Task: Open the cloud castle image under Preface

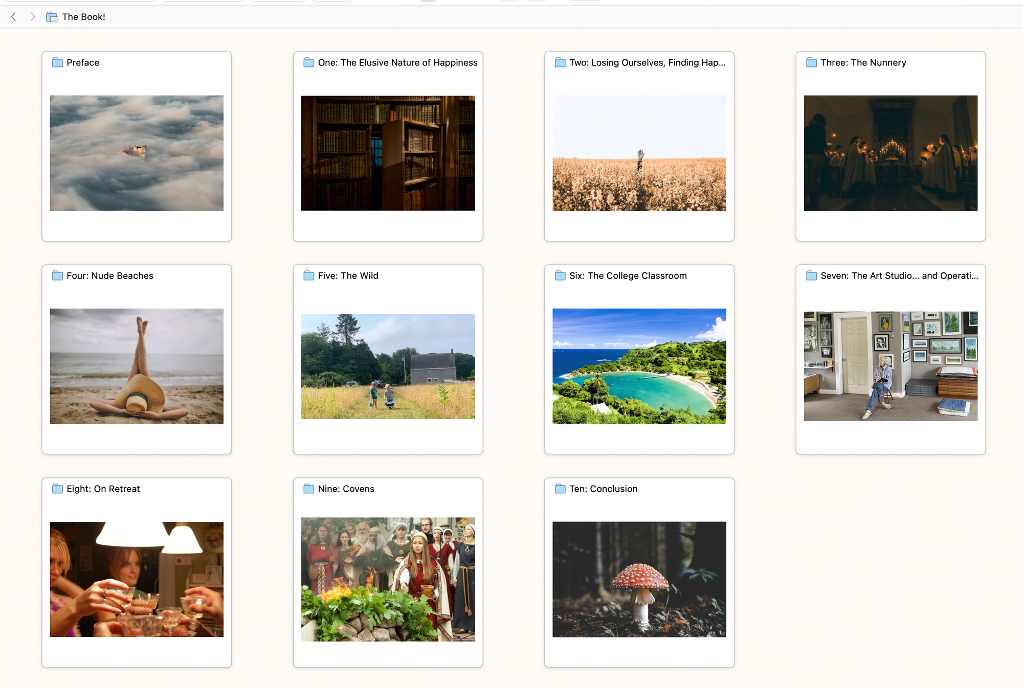Action: coord(136,153)
